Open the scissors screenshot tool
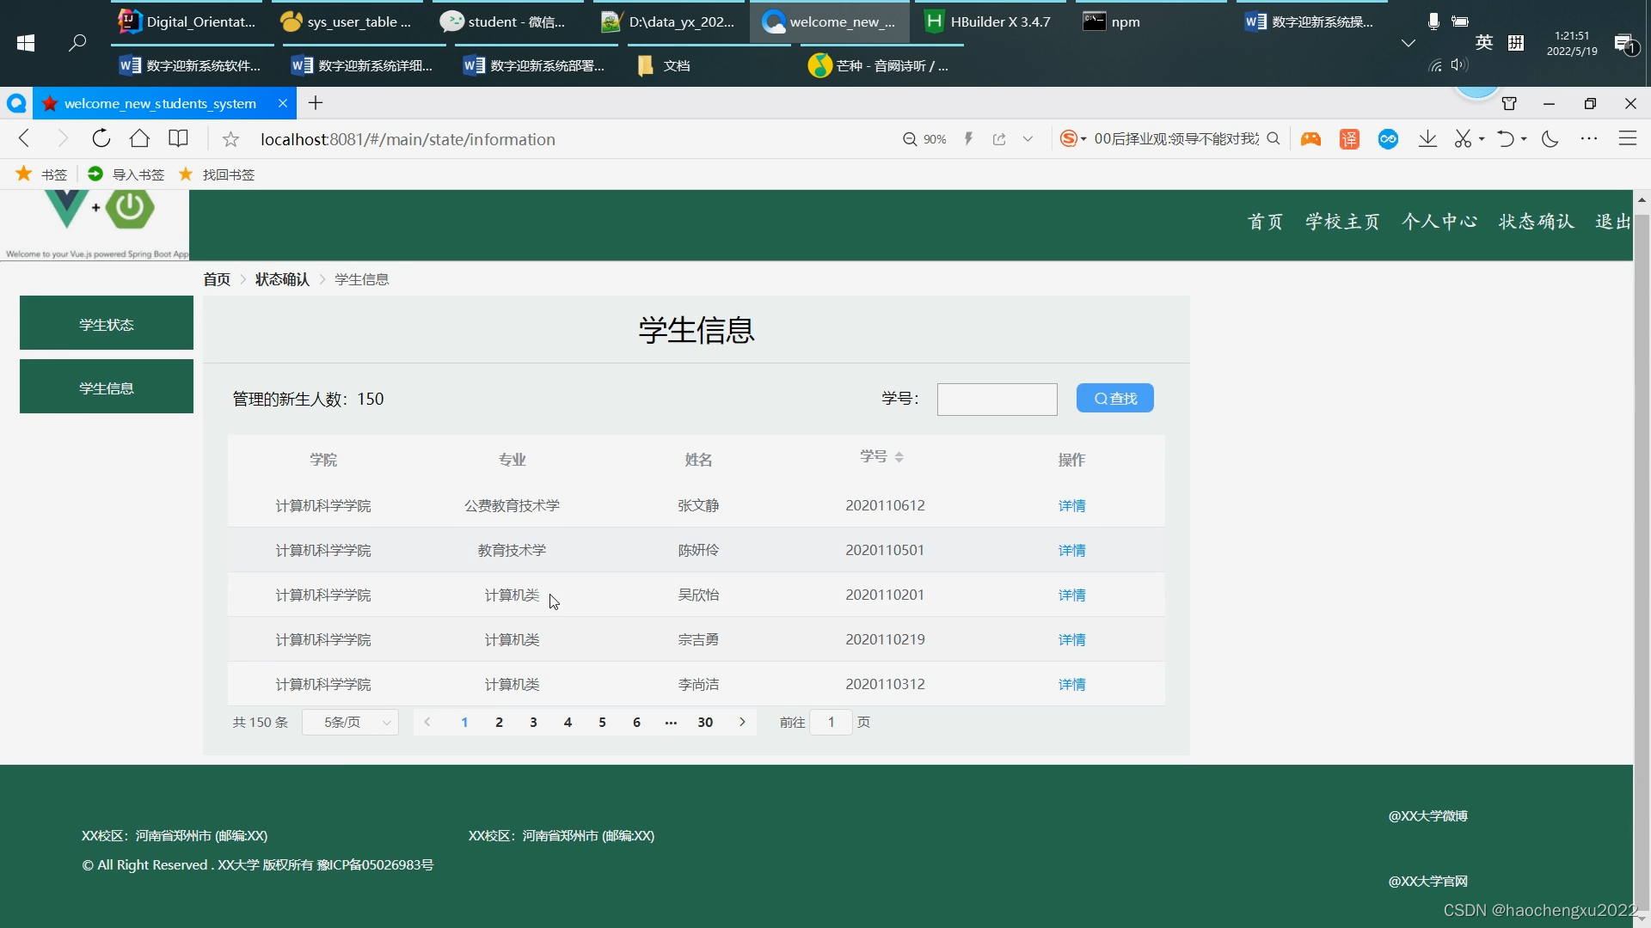1651x928 pixels. [1463, 139]
